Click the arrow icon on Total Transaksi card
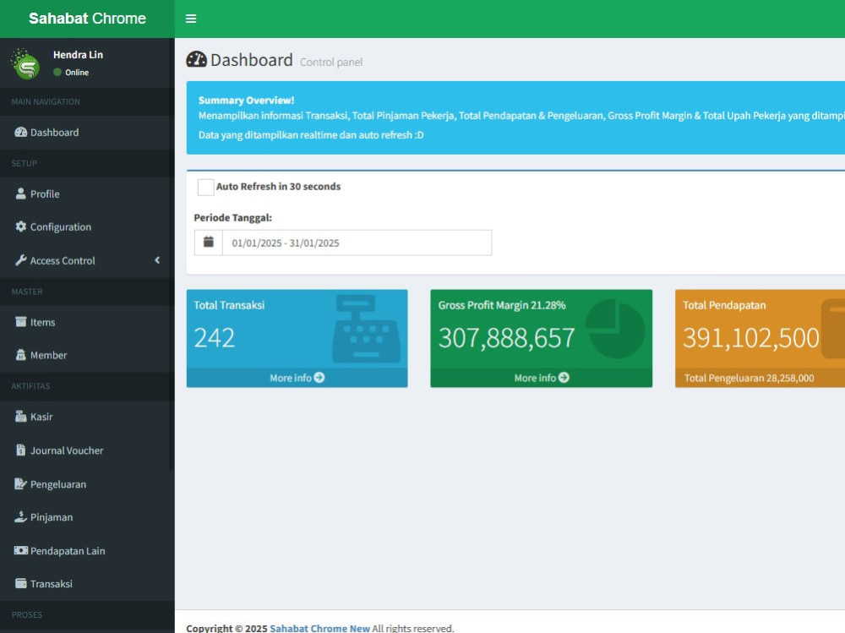This screenshot has width=845, height=633. (319, 378)
